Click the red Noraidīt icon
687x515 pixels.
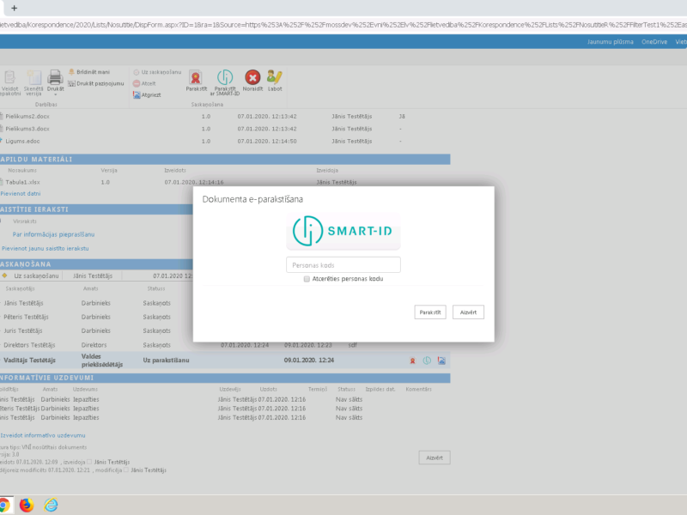(x=252, y=77)
